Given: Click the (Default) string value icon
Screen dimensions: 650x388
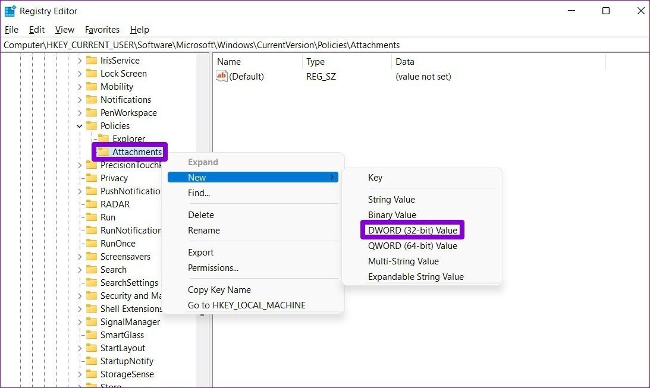Looking at the screenshot, I should [x=222, y=76].
